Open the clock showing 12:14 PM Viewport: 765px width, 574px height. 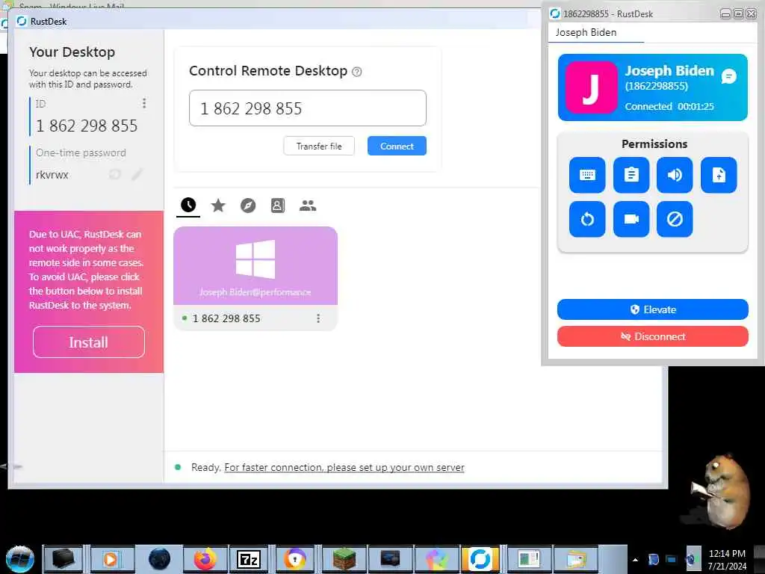[727, 560]
